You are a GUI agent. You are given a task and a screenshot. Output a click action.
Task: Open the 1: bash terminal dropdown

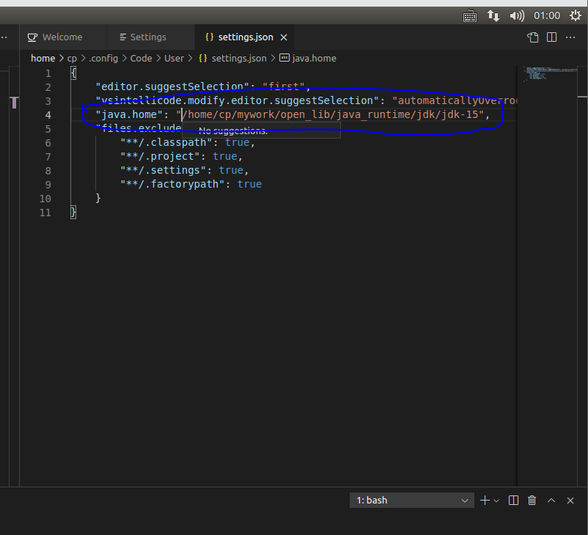(412, 500)
